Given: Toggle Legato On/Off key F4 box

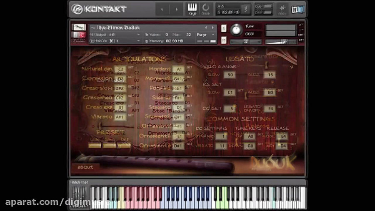Looking at the screenshot, I should tap(270, 108).
